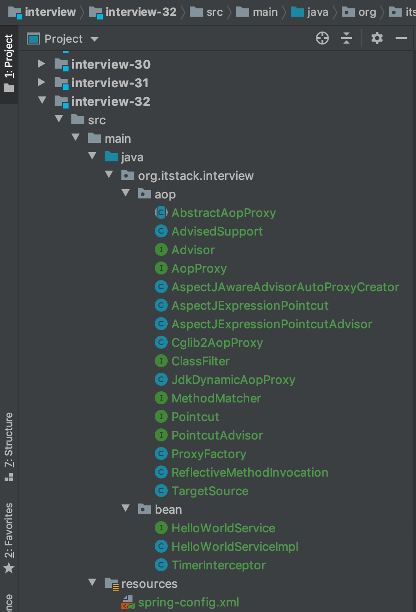The image size is (416, 612).
Task: Click the interview-31 module folder icon
Action: (62, 83)
